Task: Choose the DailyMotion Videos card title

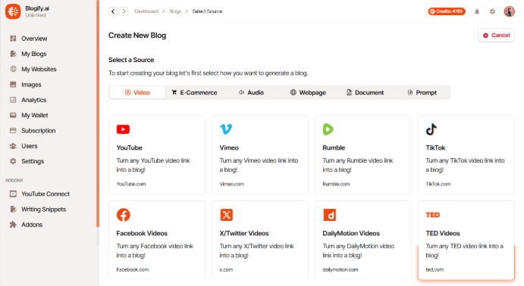Action: click(x=351, y=233)
